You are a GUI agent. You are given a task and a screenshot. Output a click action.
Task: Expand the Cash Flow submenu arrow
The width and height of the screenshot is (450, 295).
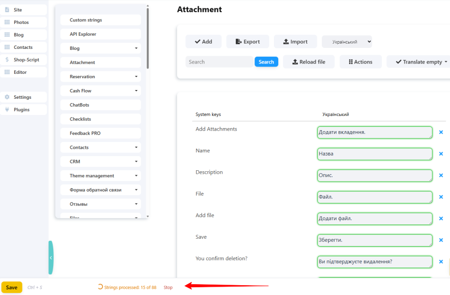(x=136, y=91)
